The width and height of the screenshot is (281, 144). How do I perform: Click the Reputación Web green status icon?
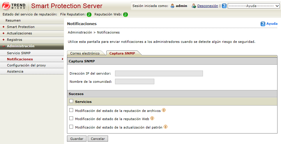[125, 15]
